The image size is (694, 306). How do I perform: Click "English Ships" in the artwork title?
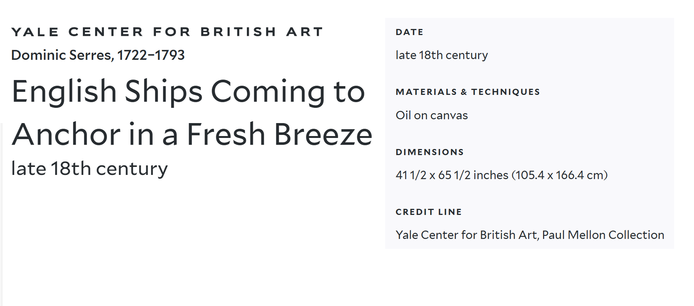[107, 91]
